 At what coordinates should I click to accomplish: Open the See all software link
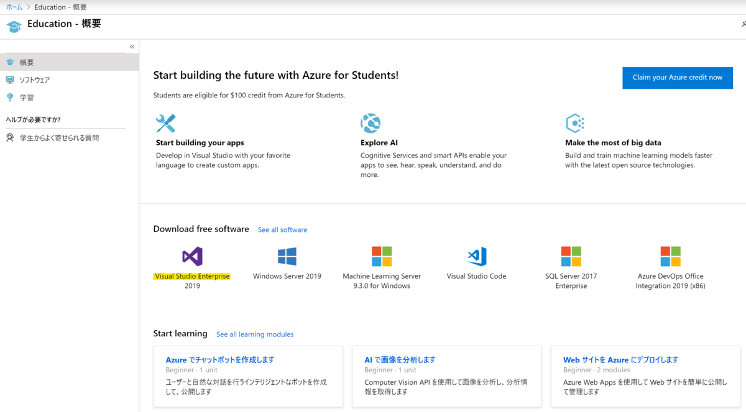(282, 230)
